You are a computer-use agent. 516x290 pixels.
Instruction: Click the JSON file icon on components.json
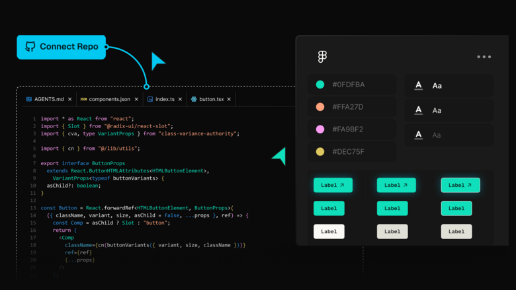[83, 99]
